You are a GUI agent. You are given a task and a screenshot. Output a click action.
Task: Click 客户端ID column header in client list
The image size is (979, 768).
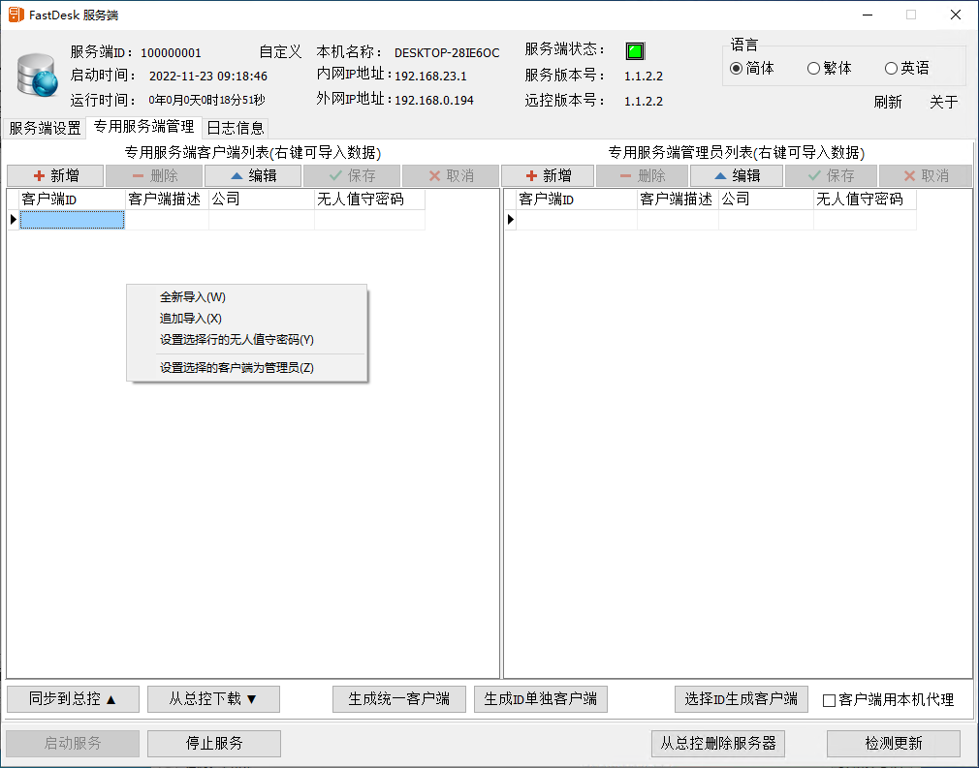pyautogui.click(x=73, y=199)
